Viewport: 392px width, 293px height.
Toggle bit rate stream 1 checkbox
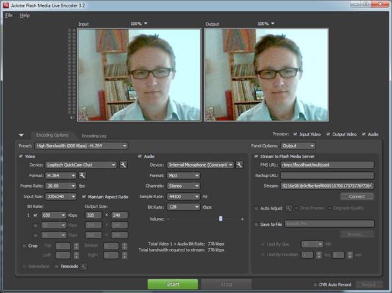click(36, 215)
